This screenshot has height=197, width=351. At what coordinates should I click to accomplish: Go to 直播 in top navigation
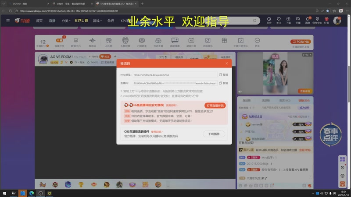tap(52, 21)
